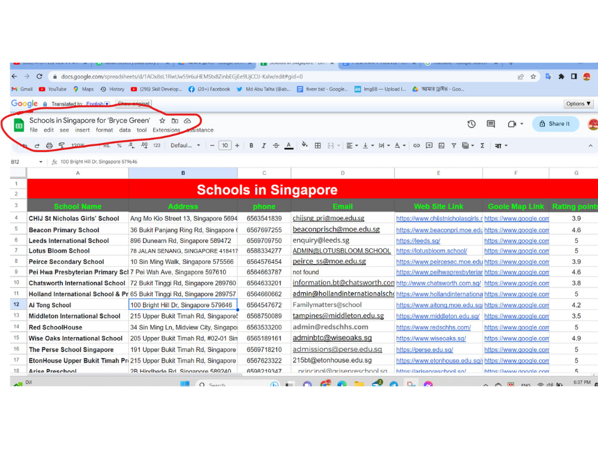Open the https://leeds.sg/ website link
Screen dimensions: 598x449
[x=418, y=241]
